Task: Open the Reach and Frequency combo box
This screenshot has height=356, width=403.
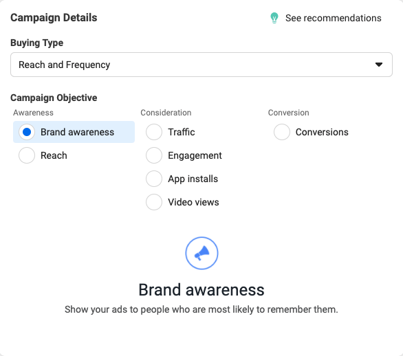Action: coord(201,65)
